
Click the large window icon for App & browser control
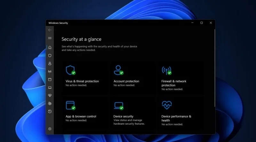tap(70, 105)
